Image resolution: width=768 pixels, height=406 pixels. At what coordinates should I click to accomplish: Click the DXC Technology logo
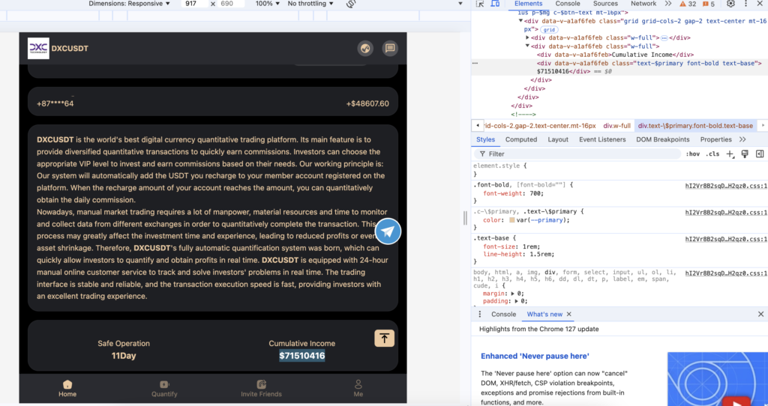coord(38,49)
